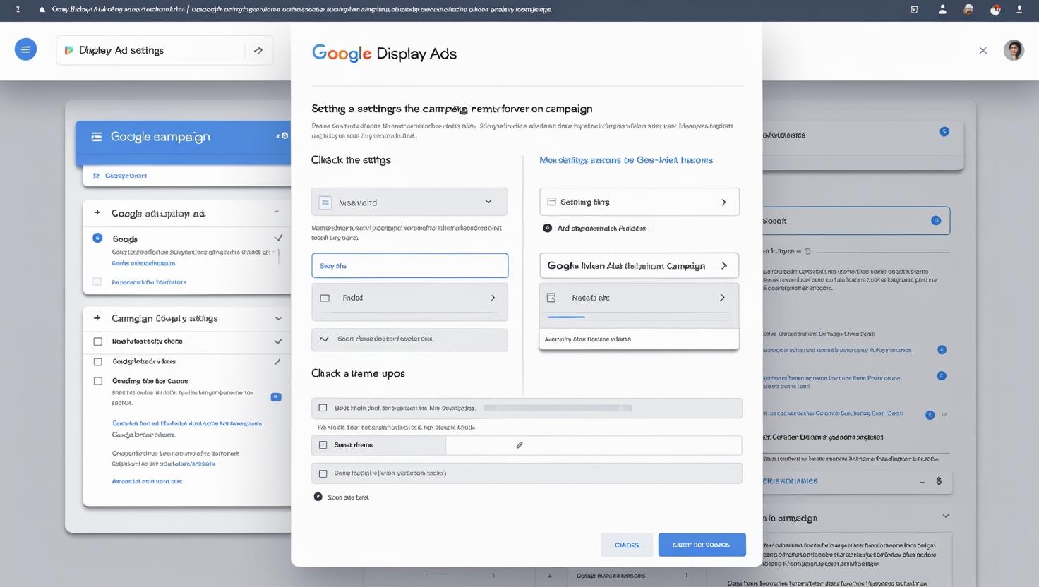The height and width of the screenshot is (587, 1039).
Task: Select the Google radio button in the left panel
Action: [97, 238]
